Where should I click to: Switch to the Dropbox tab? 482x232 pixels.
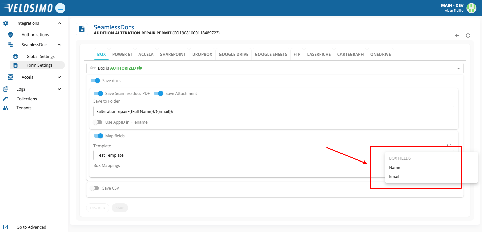tap(202, 54)
